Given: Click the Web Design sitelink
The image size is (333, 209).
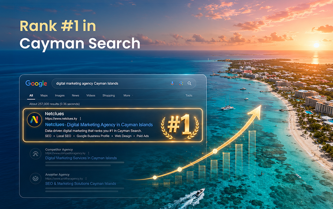Looking at the screenshot, I should click(x=123, y=136).
